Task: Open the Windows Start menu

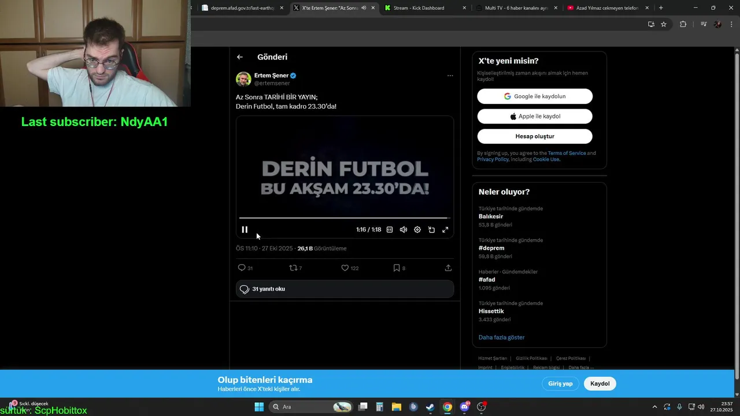Action: pyautogui.click(x=259, y=407)
